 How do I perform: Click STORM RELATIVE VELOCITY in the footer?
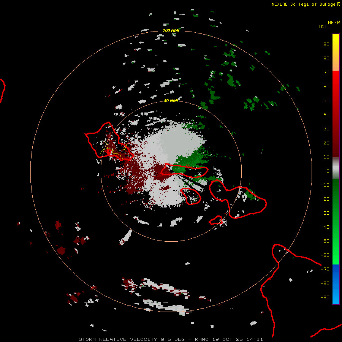click(x=118, y=339)
